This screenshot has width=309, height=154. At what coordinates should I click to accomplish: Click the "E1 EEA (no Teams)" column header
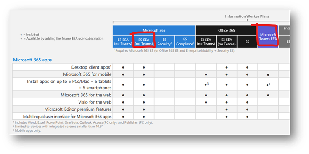206,42
